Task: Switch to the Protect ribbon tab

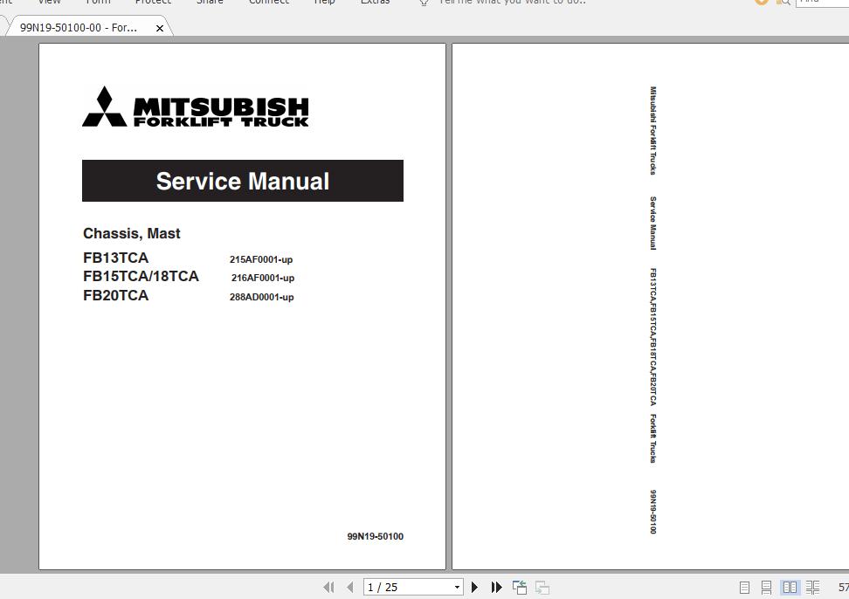Action: [153, 3]
